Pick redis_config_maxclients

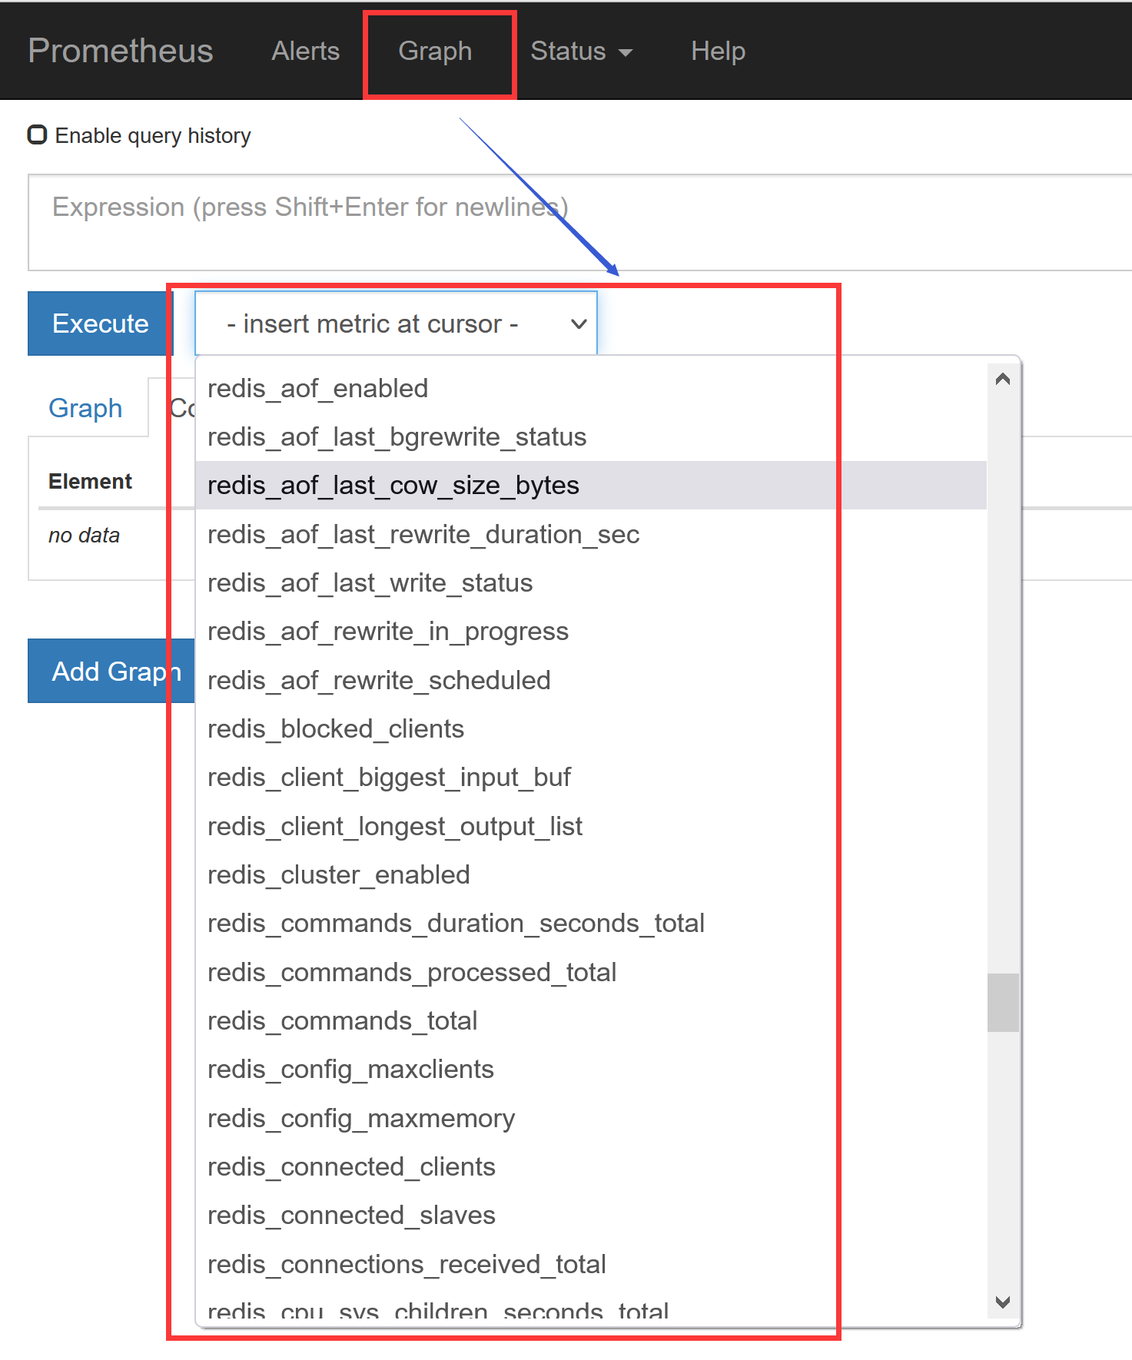(x=591, y=1070)
